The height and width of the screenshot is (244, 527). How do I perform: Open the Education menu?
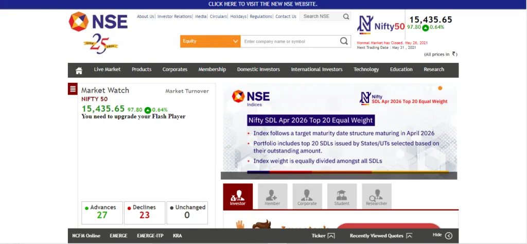(x=401, y=69)
